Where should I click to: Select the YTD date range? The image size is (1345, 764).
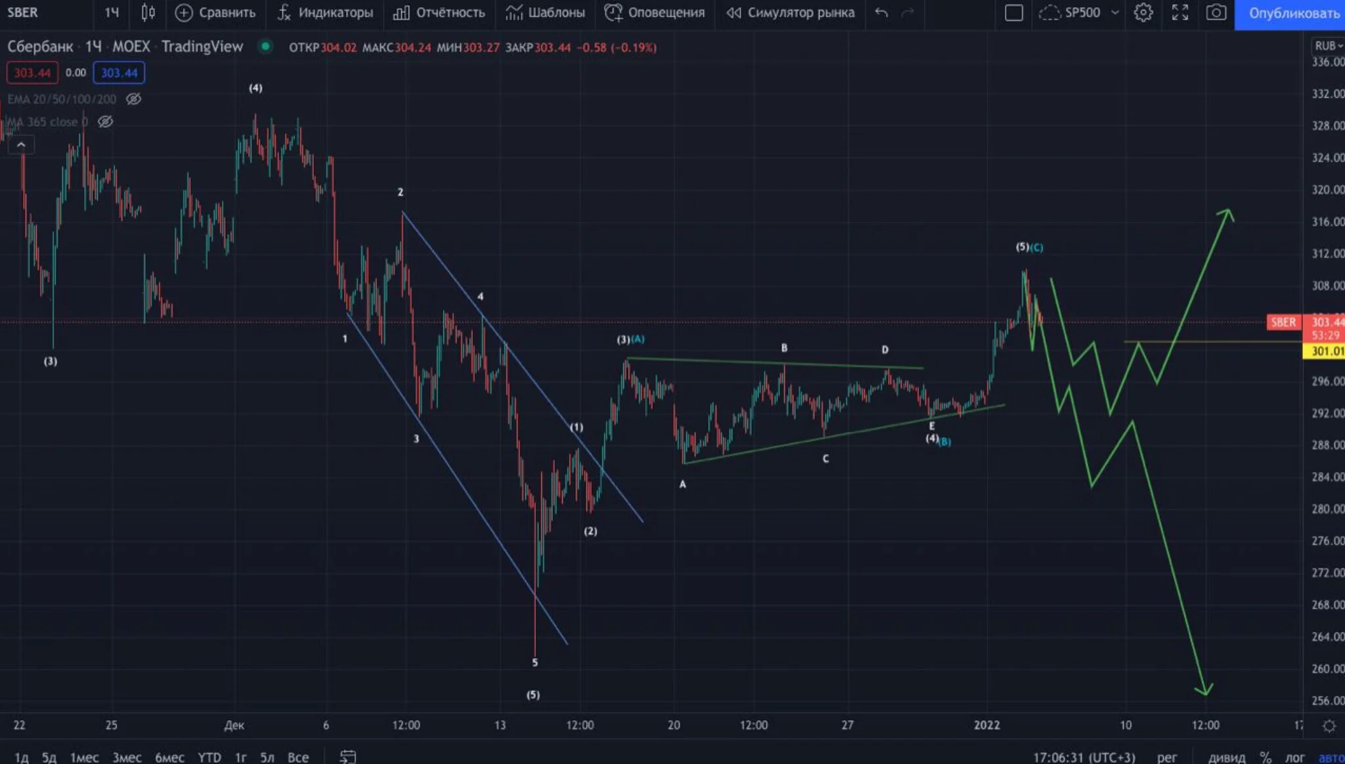coord(209,757)
